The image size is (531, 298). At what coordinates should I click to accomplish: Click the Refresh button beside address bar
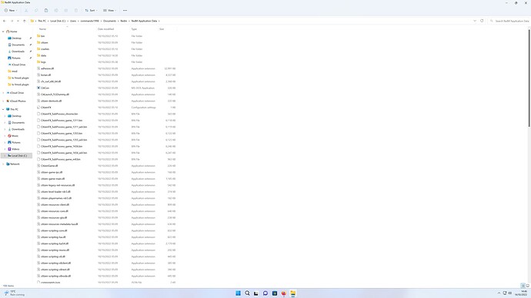pyautogui.click(x=482, y=21)
